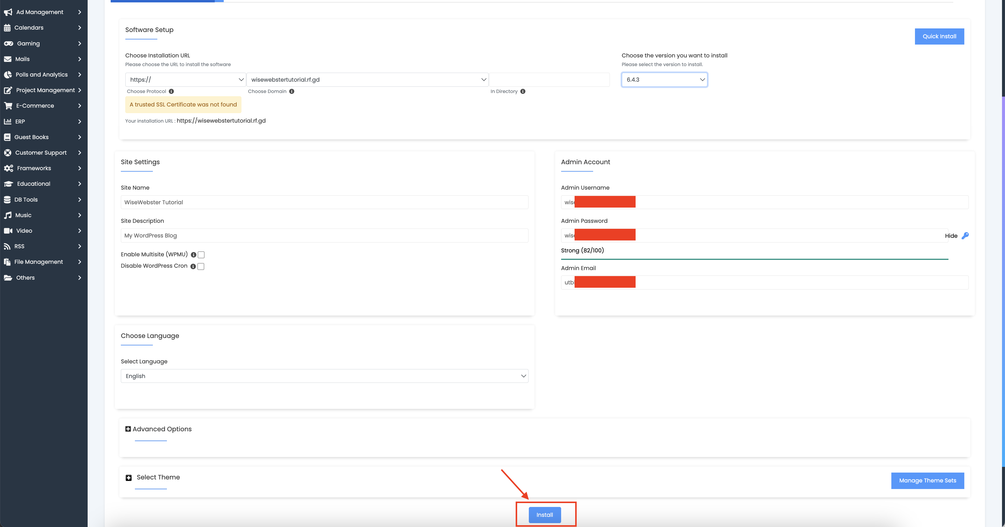Click the Choose Domain info icon
The image size is (1005, 527).
(x=291, y=91)
